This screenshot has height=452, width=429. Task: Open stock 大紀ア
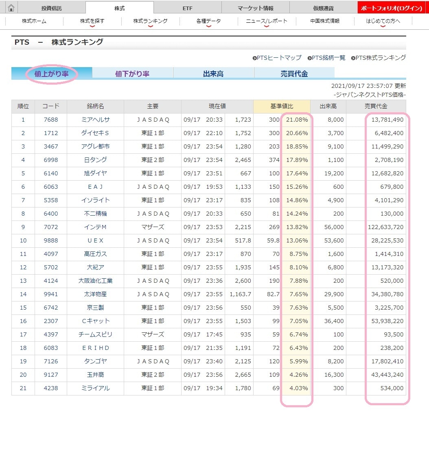tap(95, 267)
